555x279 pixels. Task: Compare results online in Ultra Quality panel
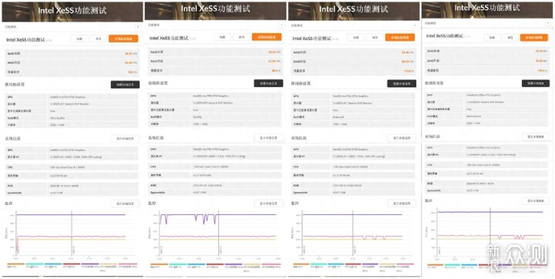coord(123,39)
